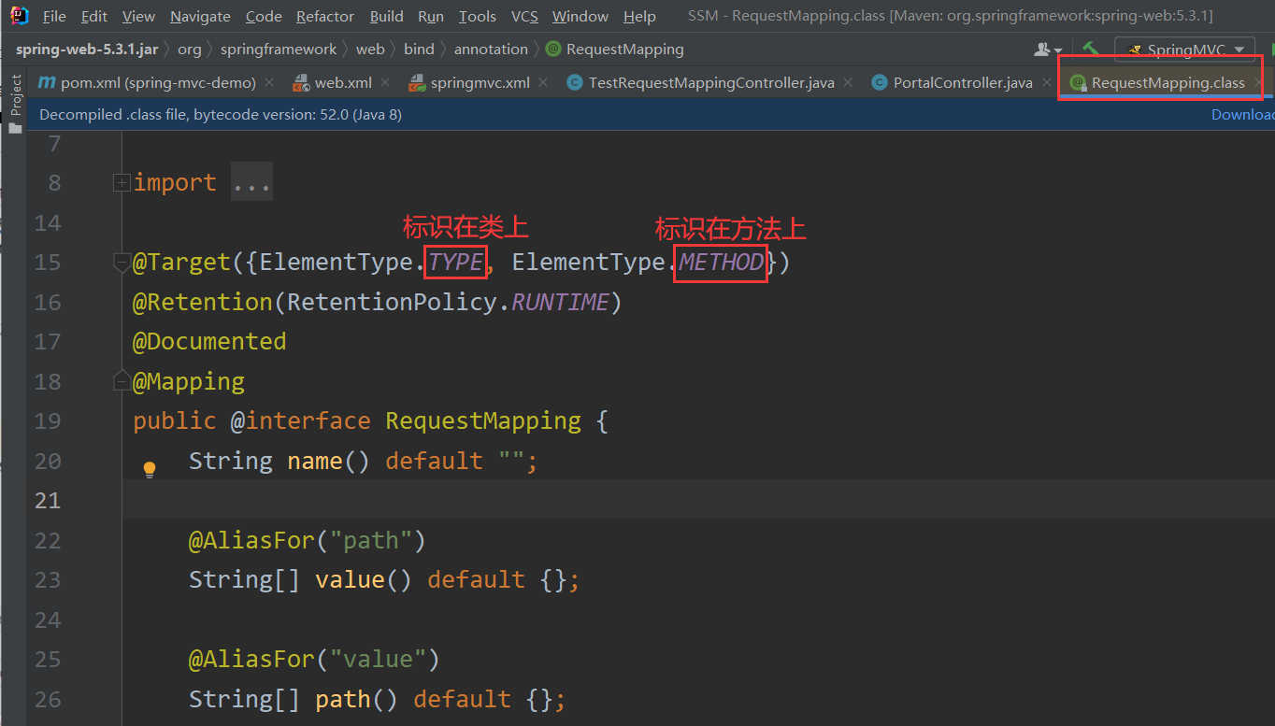This screenshot has height=726, width=1275.
Task: Switch to TestRequestMappingController.java tab
Action: point(710,83)
